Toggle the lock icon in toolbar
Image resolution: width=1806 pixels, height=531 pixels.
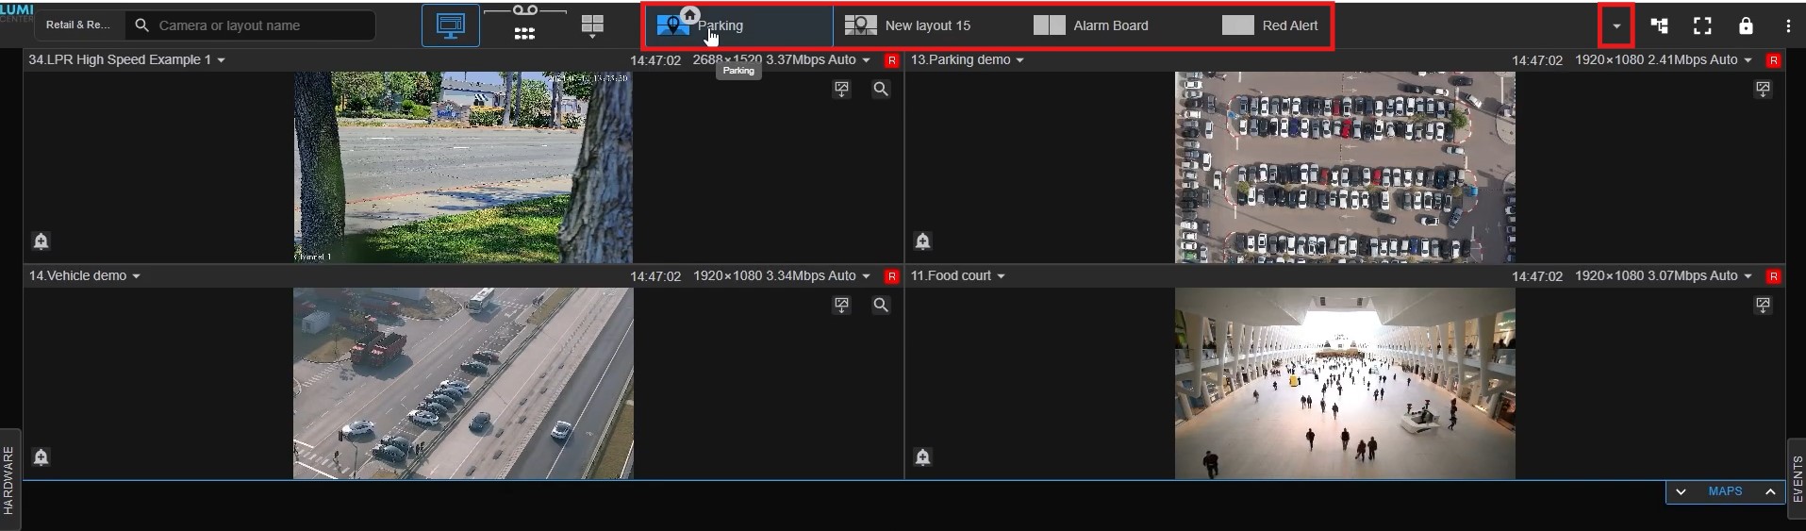(1746, 25)
